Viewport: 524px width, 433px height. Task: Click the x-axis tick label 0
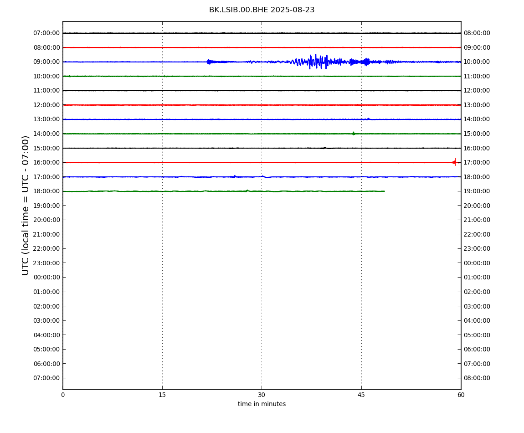63,395
